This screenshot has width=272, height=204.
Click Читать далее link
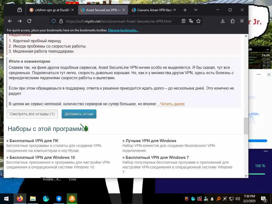172,104
